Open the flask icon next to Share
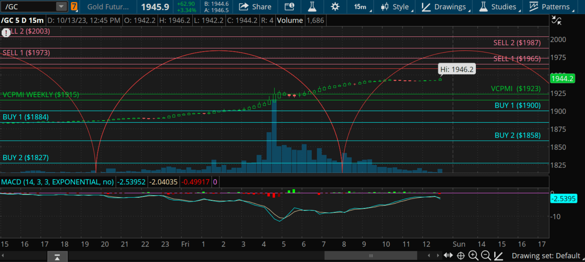585x262 pixels. pos(312,7)
